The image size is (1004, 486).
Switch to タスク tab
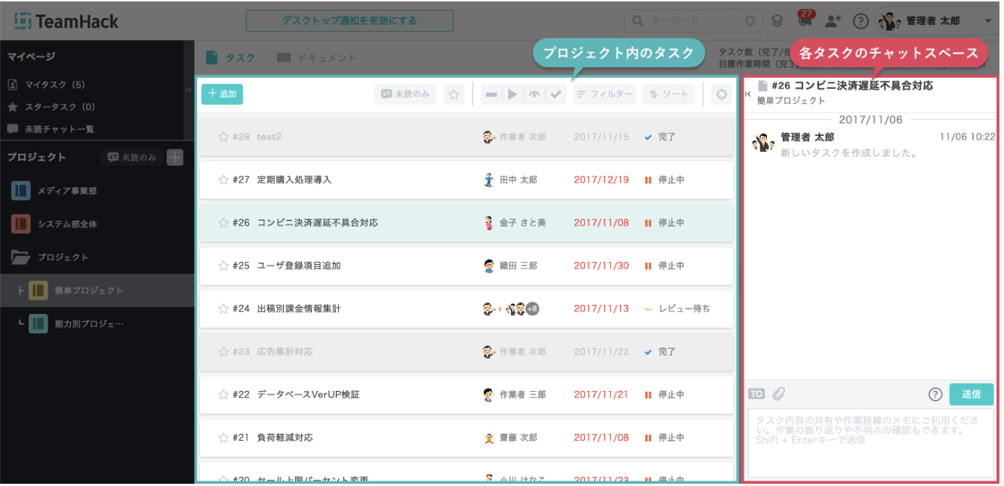point(230,57)
